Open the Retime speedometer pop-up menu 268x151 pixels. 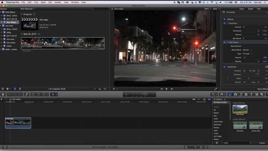(222, 94)
